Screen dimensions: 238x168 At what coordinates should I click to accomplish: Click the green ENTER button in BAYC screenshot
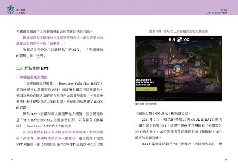[147, 89]
